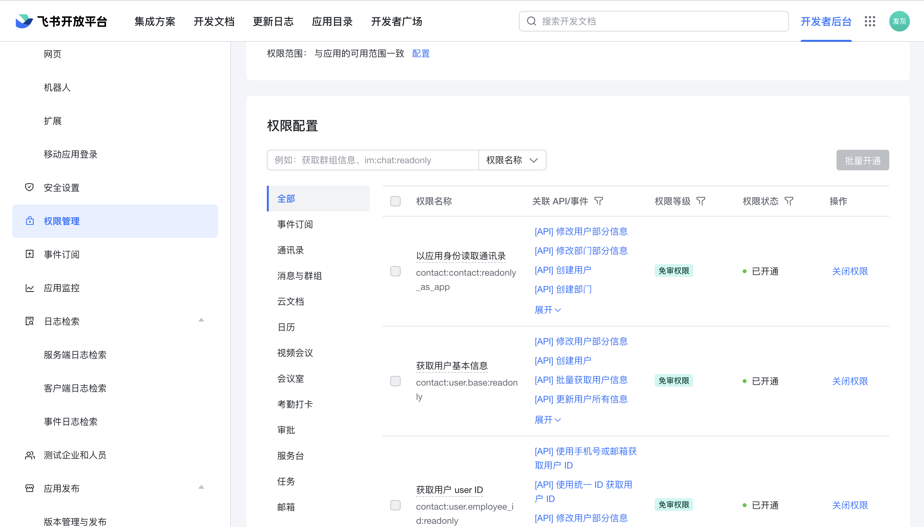The image size is (924, 527).
Task: Open 客户端日志检索 in the sidebar
Action: (x=75, y=388)
